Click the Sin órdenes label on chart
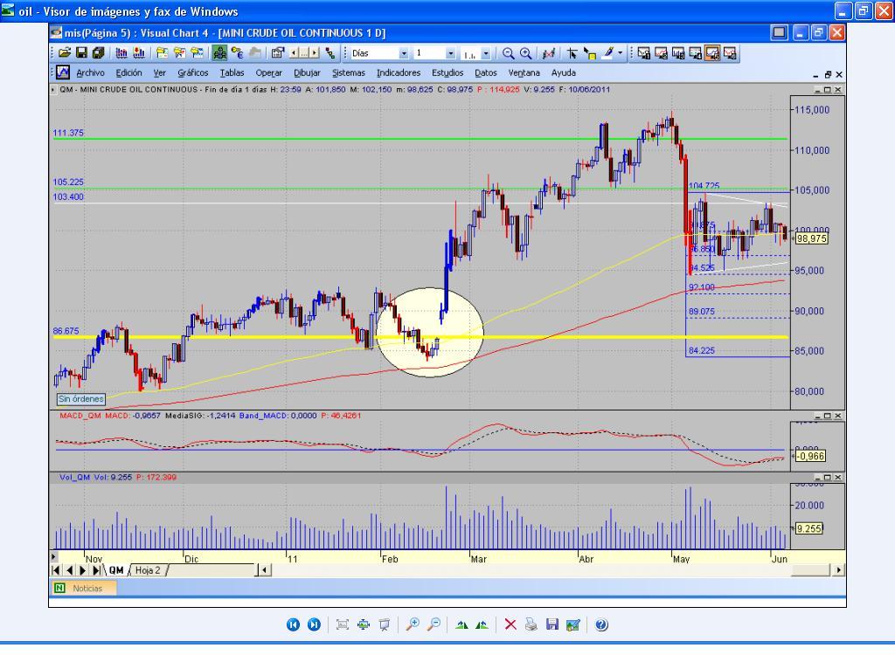Image resolution: width=895 pixels, height=655 pixels. (80, 399)
